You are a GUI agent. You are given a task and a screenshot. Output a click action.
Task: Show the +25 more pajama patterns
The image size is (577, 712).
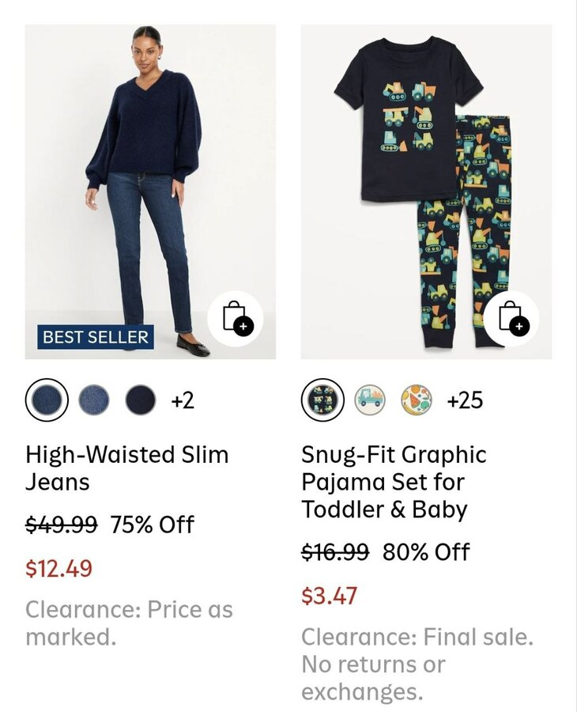coord(465,401)
